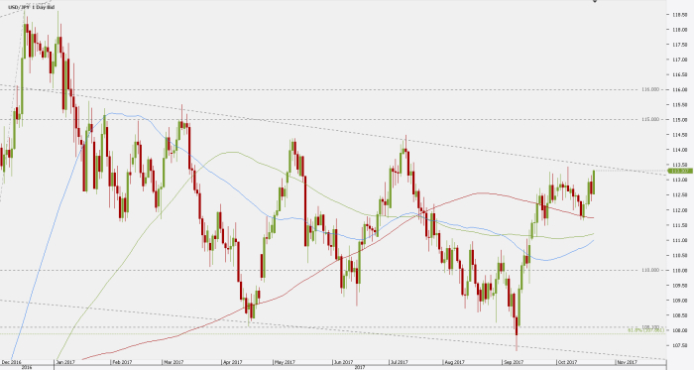
Task: Click the 115.000 horizontal level label
Action: 650,119
